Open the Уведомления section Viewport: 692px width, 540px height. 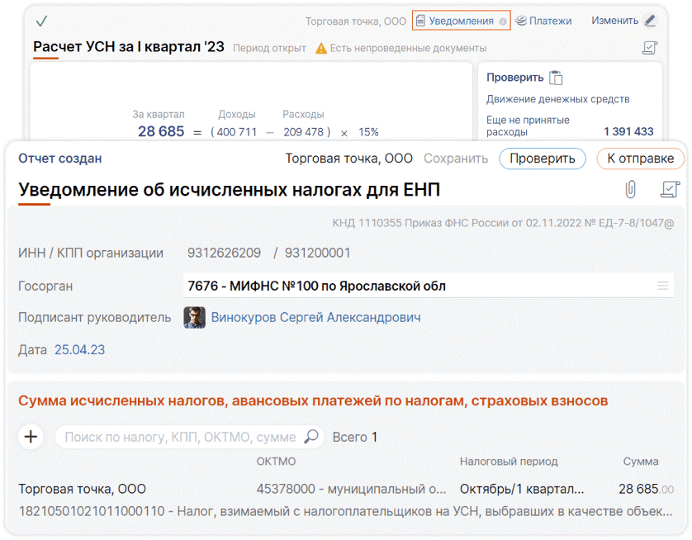pyautogui.click(x=461, y=21)
